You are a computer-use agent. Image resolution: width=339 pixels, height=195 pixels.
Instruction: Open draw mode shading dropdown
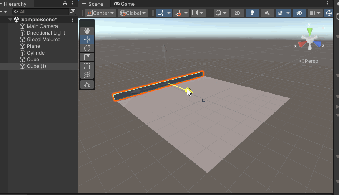click(x=221, y=13)
